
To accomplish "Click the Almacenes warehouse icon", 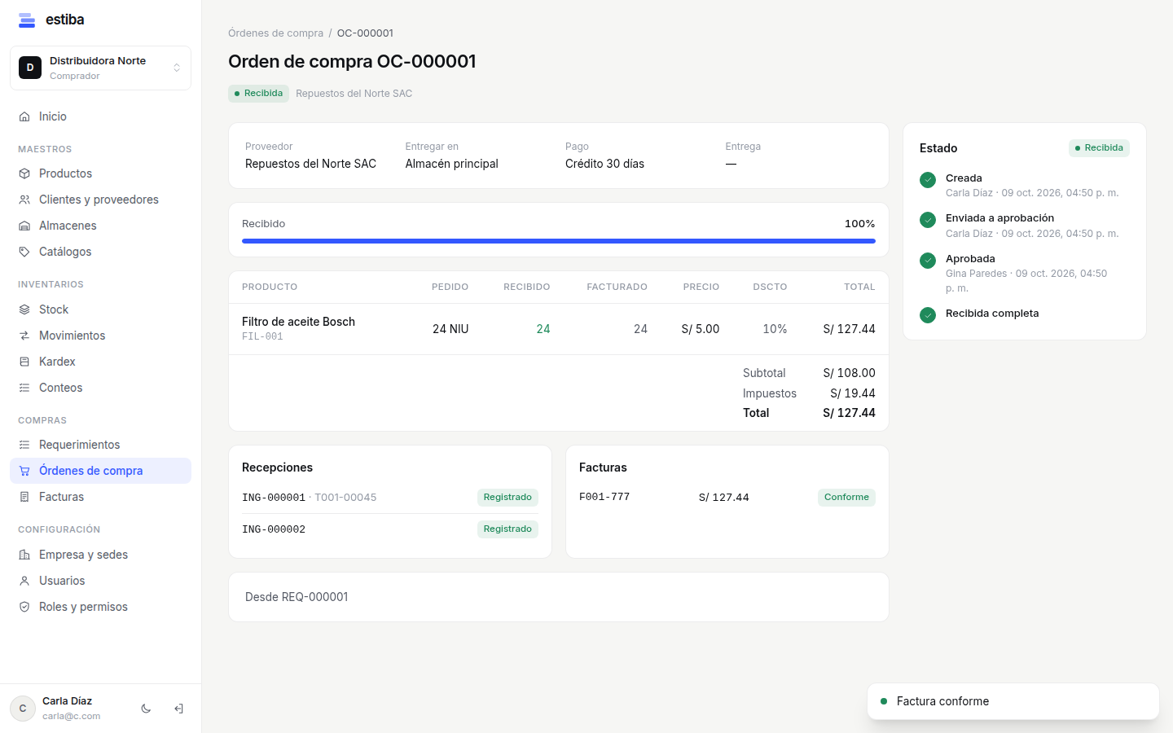I will click(x=24, y=226).
